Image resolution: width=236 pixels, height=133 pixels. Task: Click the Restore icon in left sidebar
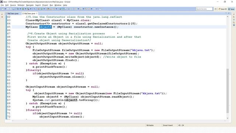click(2, 14)
